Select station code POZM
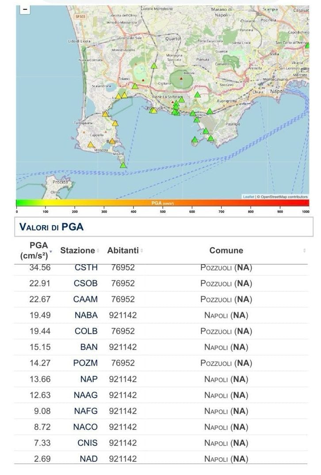The image size is (321, 475). coord(85,363)
